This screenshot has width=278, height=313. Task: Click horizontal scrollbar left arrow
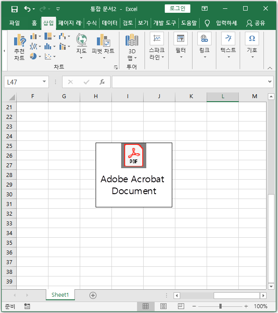tap(177, 295)
